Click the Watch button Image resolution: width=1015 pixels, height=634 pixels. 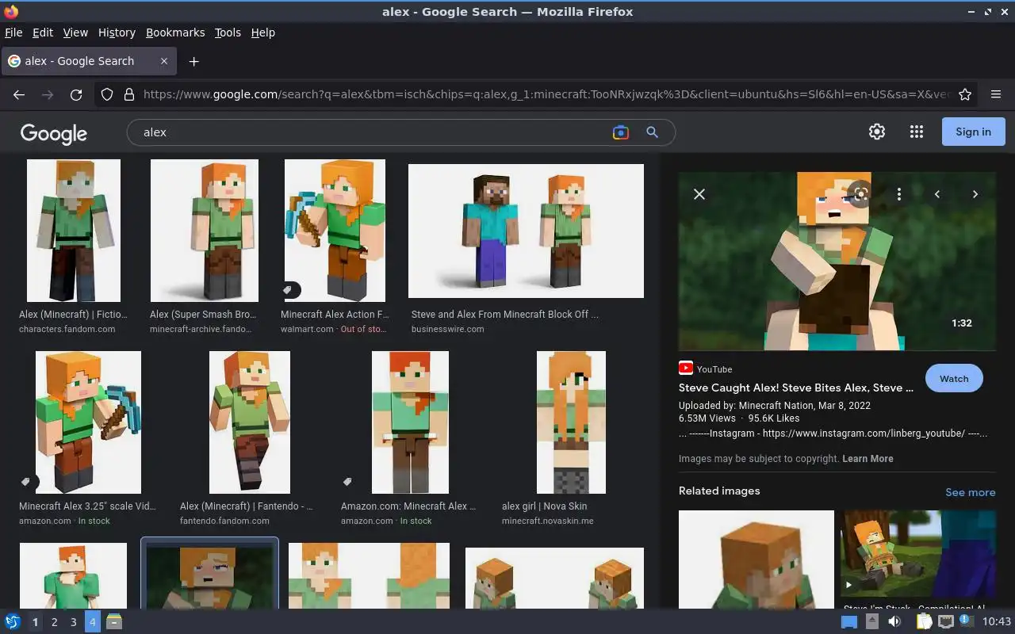pyautogui.click(x=954, y=379)
